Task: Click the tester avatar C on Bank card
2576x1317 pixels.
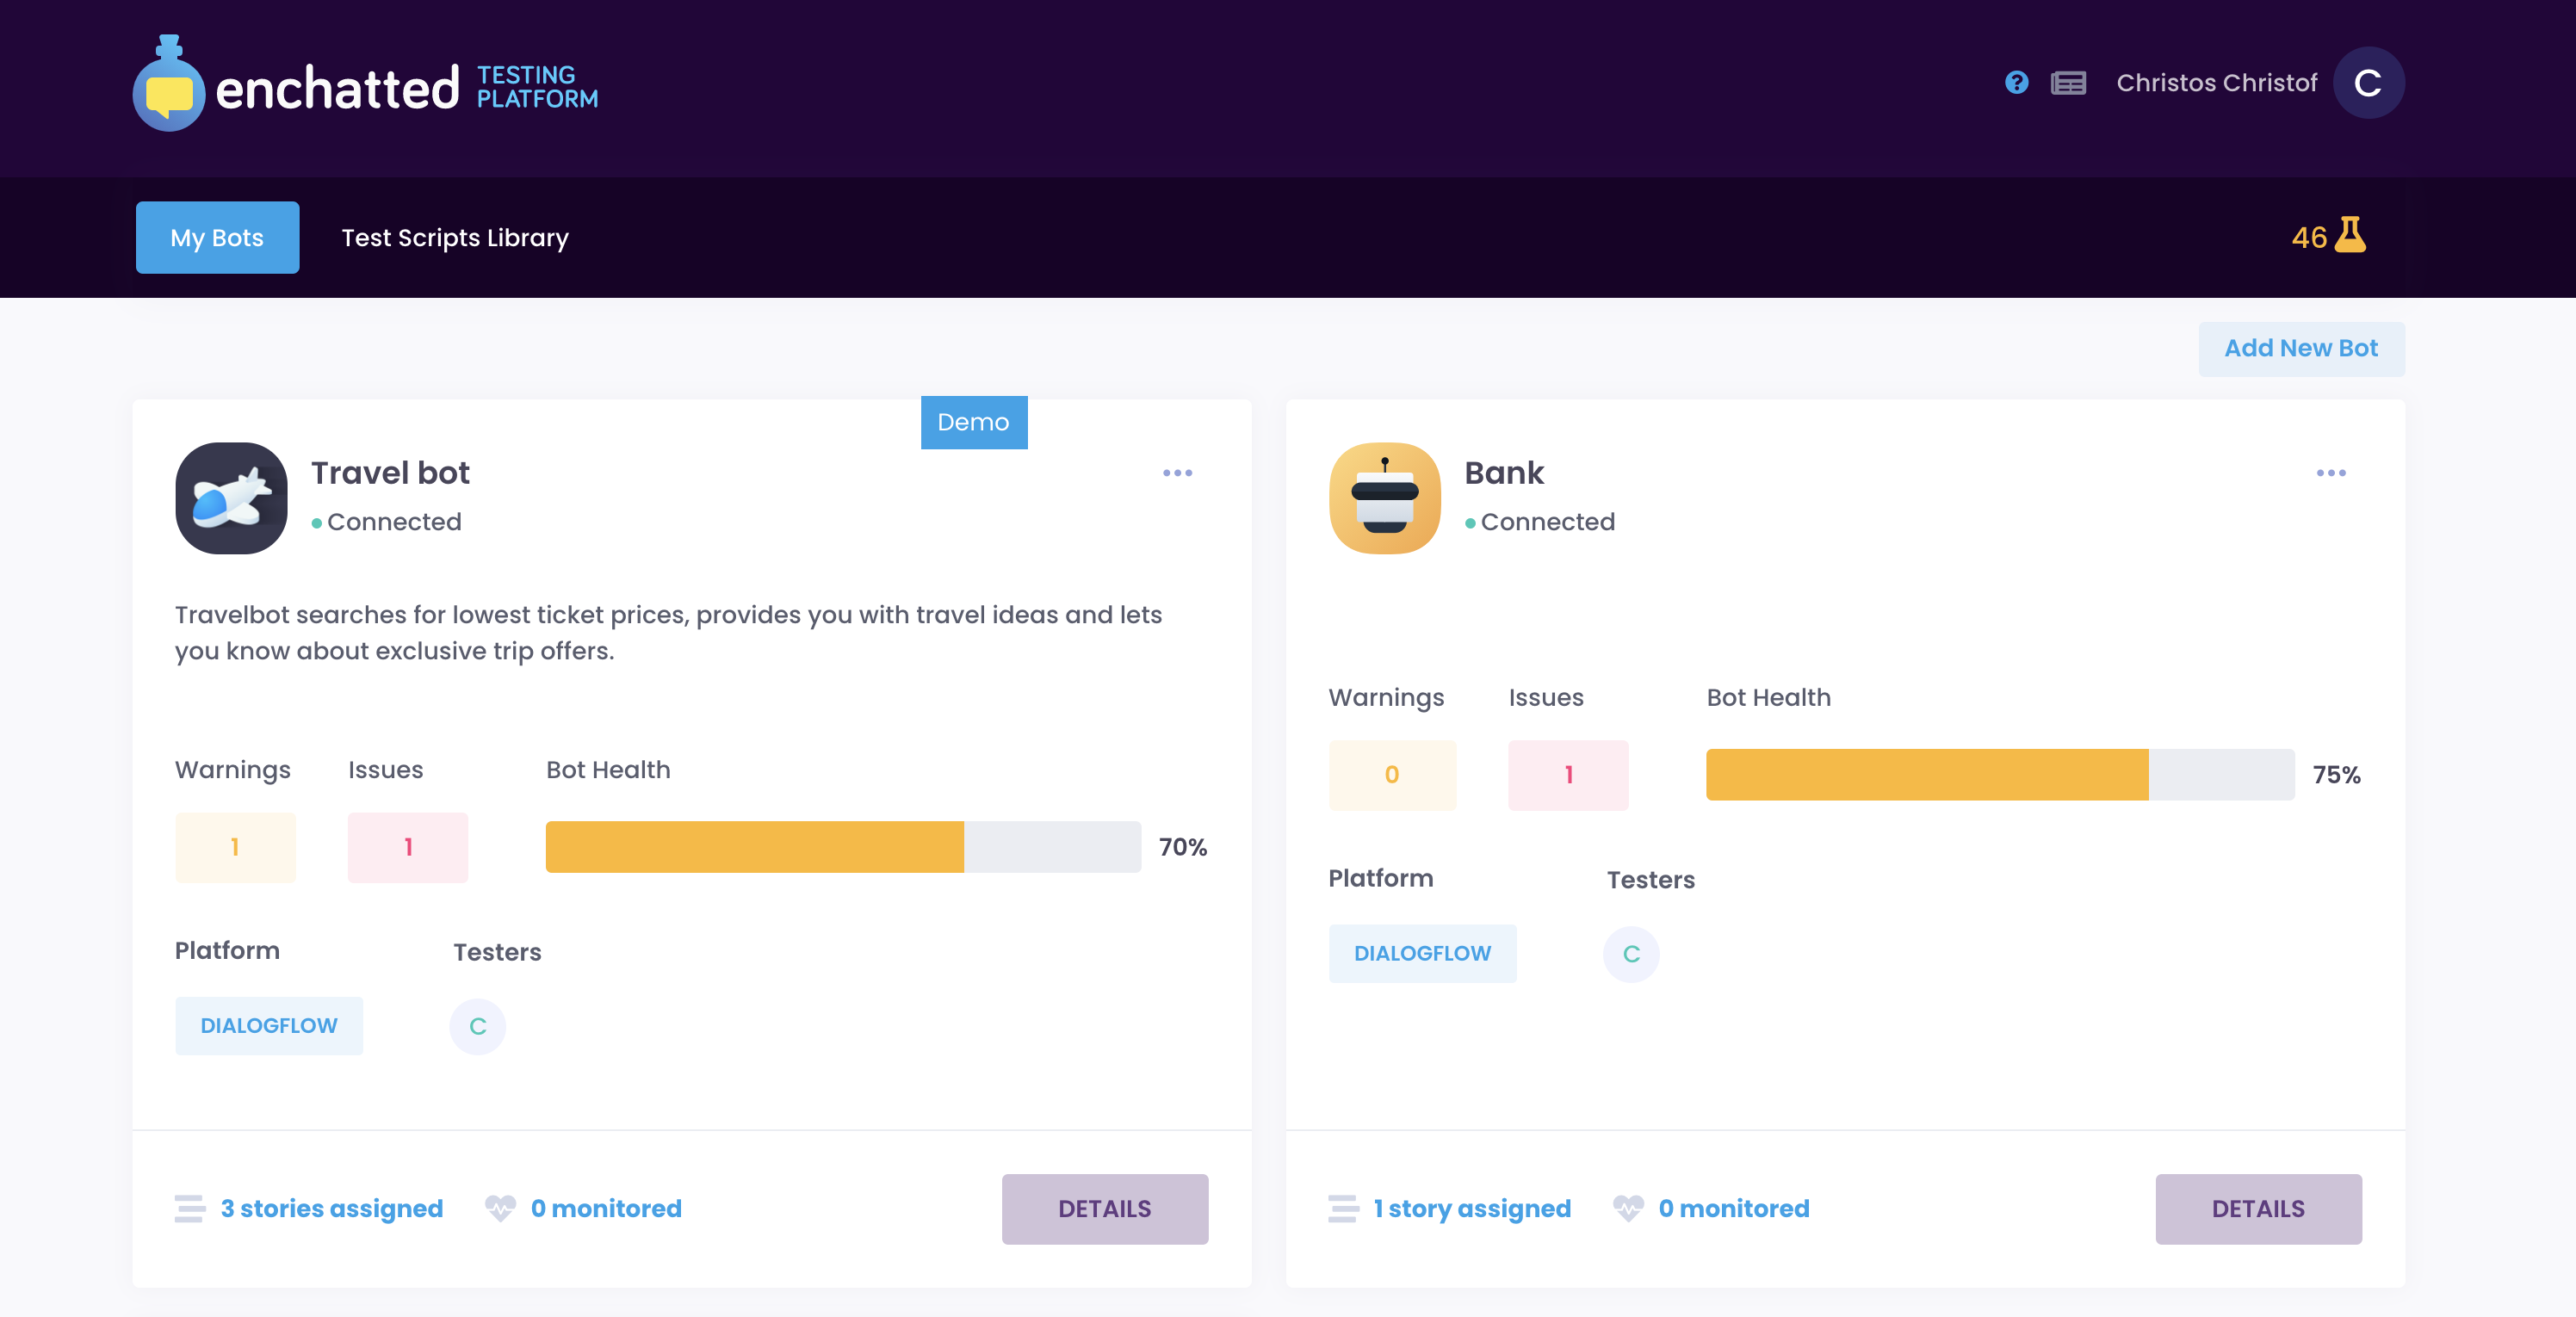Action: (x=1630, y=954)
